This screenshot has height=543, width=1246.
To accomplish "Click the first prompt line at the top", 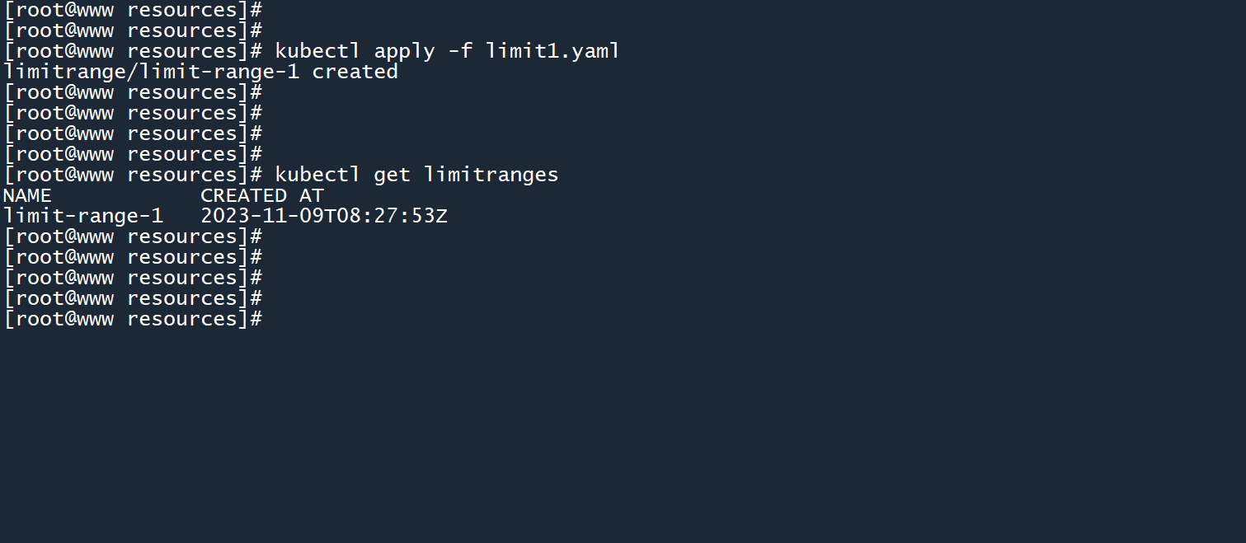I will coord(133,10).
